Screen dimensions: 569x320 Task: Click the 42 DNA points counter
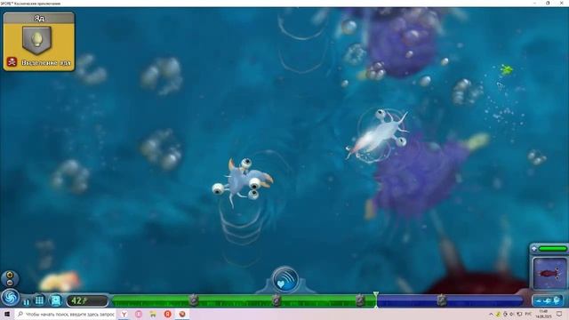[x=87, y=300]
